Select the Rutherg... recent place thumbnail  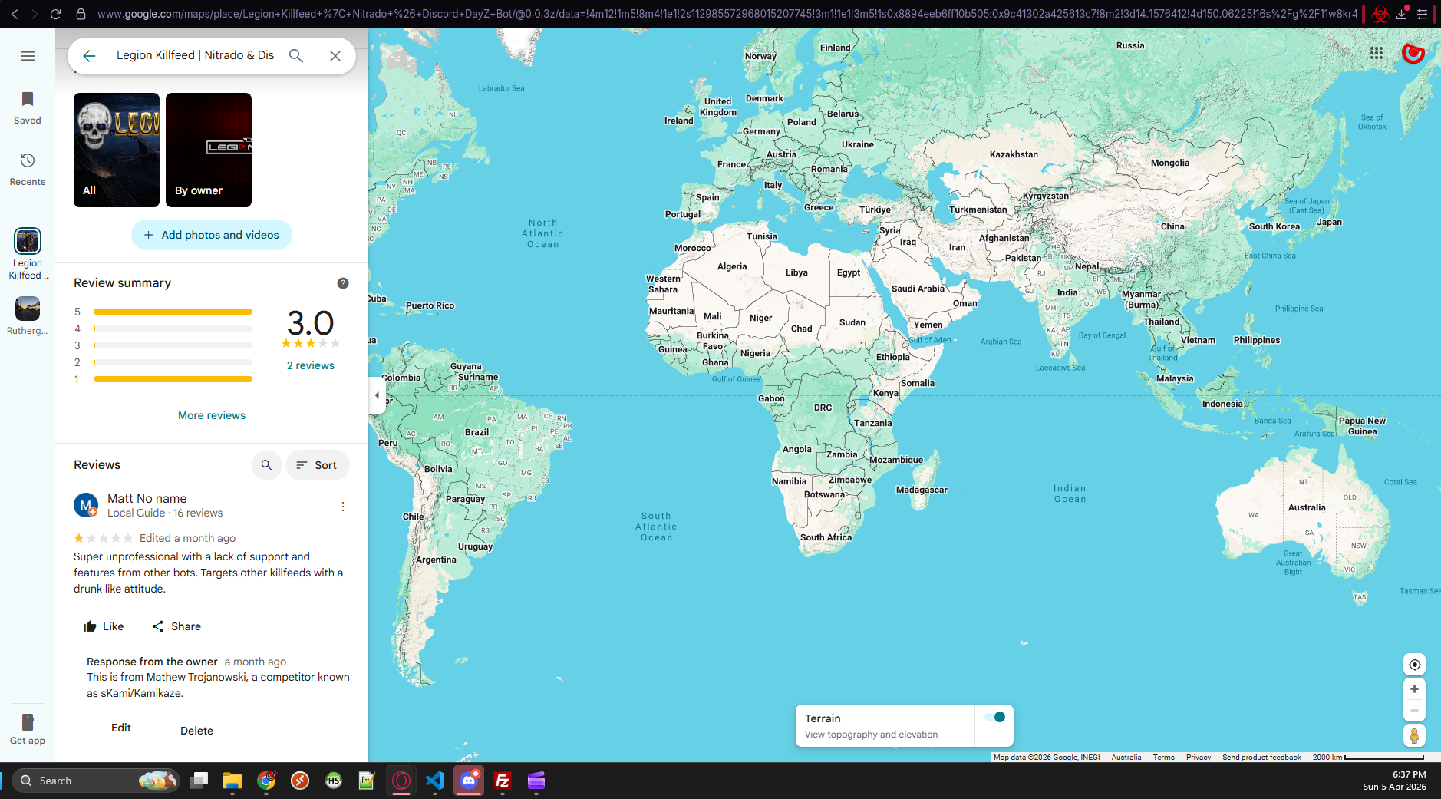(x=28, y=315)
